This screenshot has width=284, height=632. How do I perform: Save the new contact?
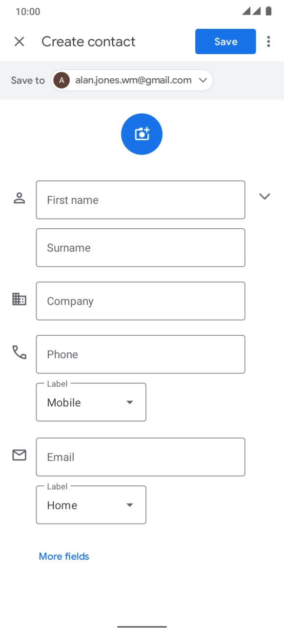(225, 42)
